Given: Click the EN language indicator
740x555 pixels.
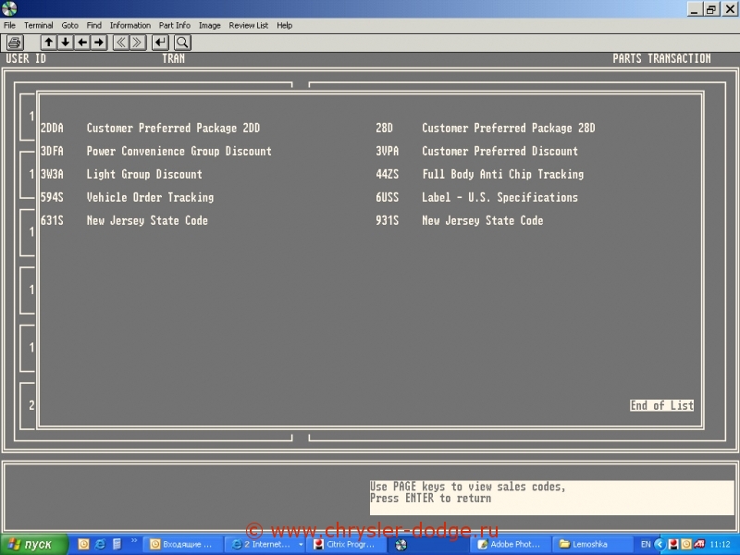Looking at the screenshot, I should point(646,545).
